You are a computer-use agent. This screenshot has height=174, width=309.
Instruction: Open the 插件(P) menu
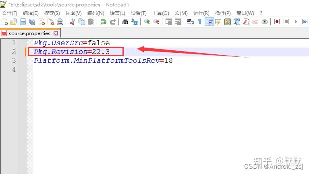223,13
